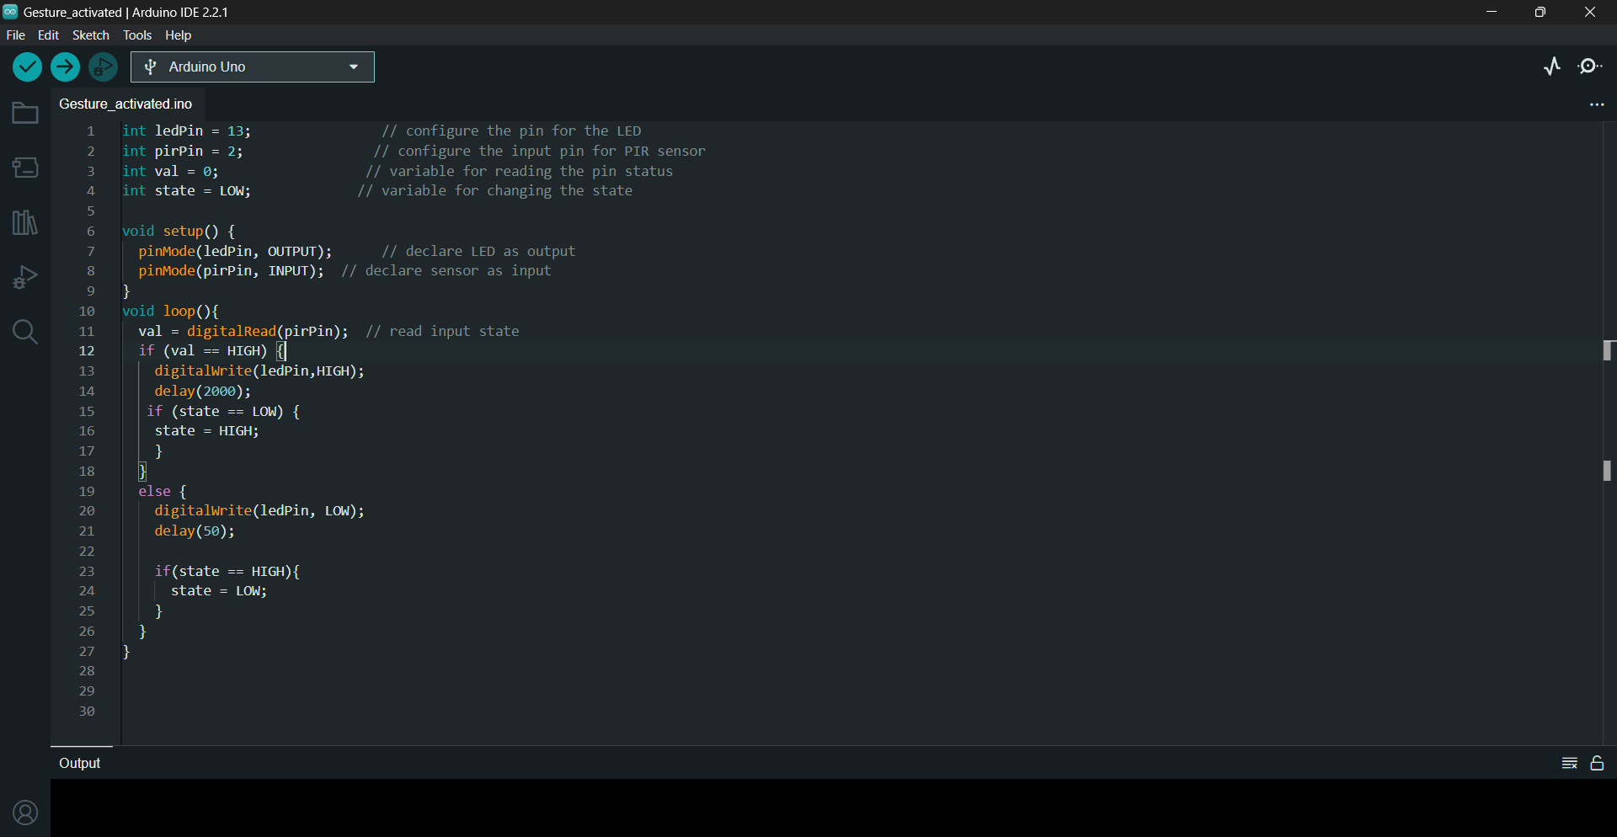Toggle the Output scroll lock
1617x837 pixels.
click(x=1597, y=764)
